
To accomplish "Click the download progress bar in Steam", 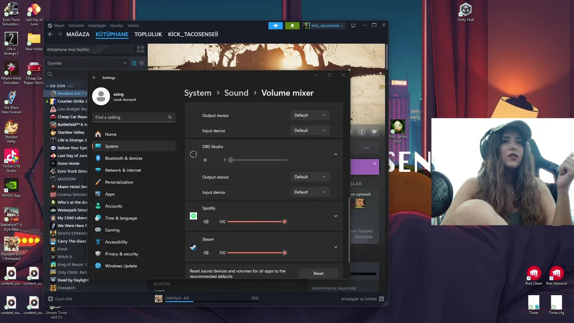I will (212, 301).
